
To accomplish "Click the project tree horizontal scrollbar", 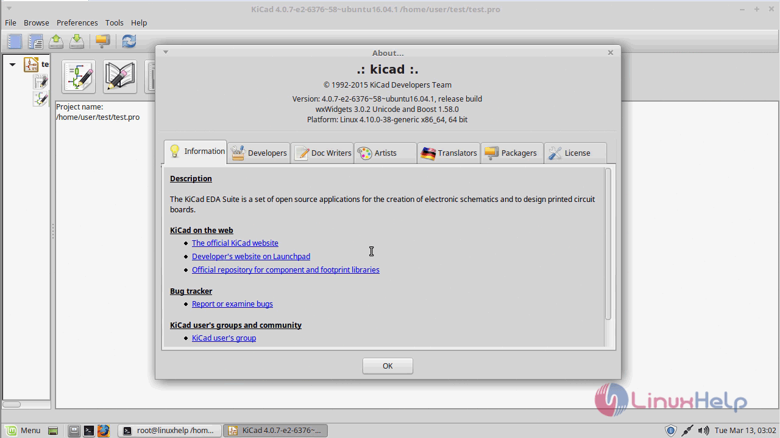I will click(x=12, y=404).
